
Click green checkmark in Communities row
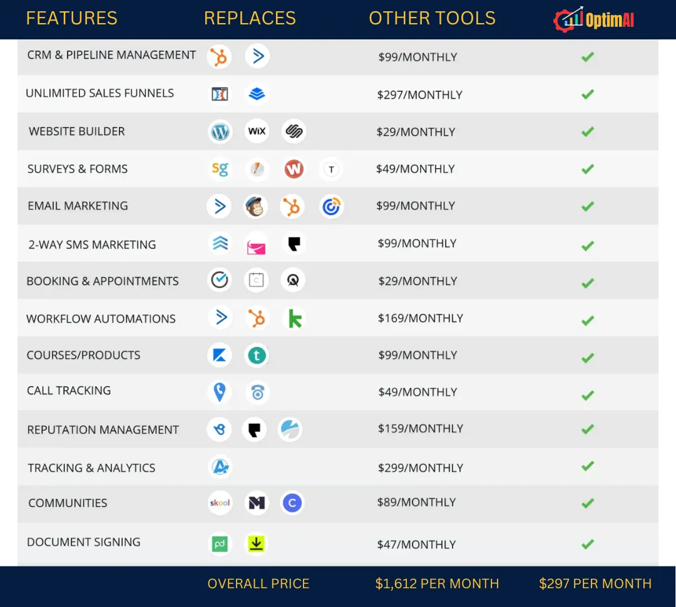coord(588,503)
